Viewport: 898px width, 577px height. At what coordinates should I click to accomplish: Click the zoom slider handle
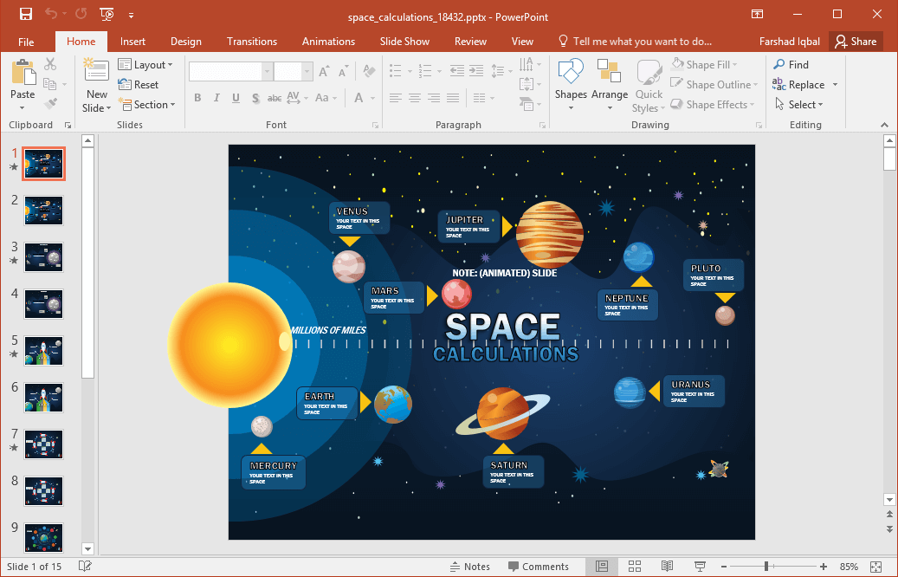766,567
